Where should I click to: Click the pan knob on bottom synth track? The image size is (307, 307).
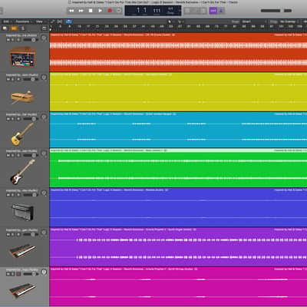[x=44, y=272]
